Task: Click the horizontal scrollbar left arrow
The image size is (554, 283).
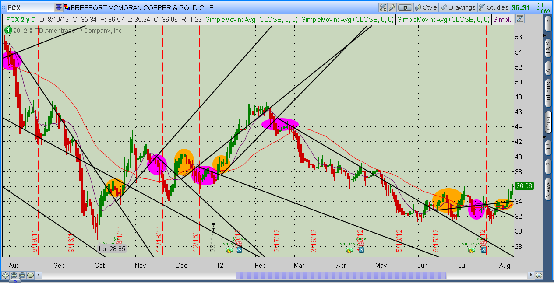Action: pyautogui.click(x=39, y=275)
